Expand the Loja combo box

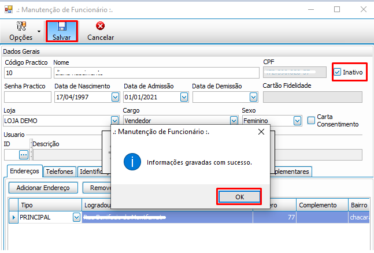pos(114,120)
